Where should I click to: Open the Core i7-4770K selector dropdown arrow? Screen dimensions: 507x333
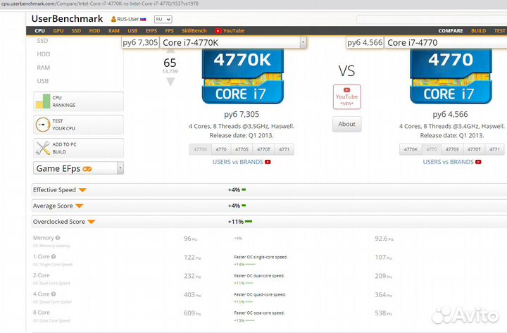click(x=303, y=42)
